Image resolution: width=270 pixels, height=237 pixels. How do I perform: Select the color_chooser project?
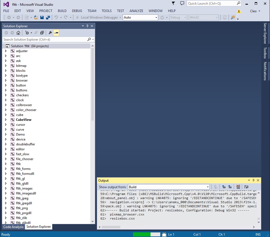pos(26,110)
